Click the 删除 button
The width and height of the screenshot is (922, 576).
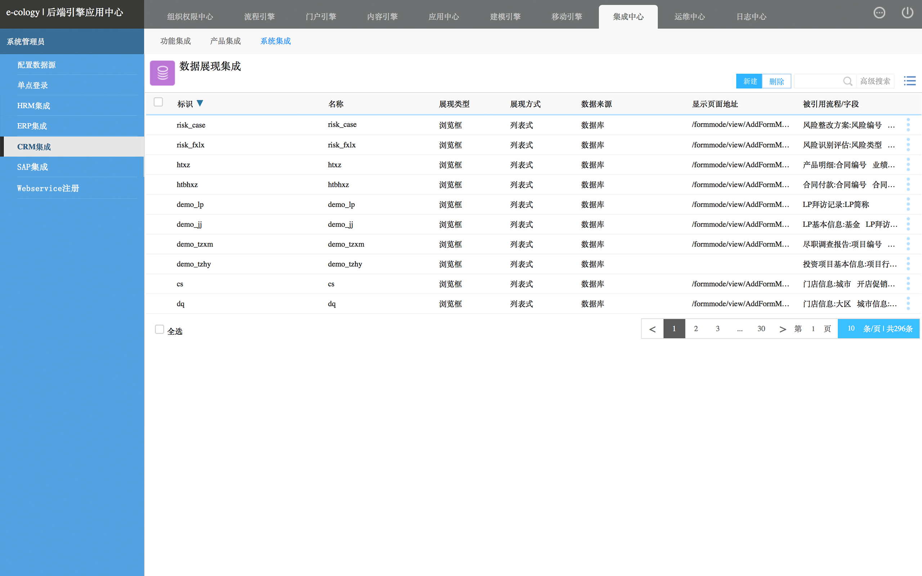click(776, 81)
